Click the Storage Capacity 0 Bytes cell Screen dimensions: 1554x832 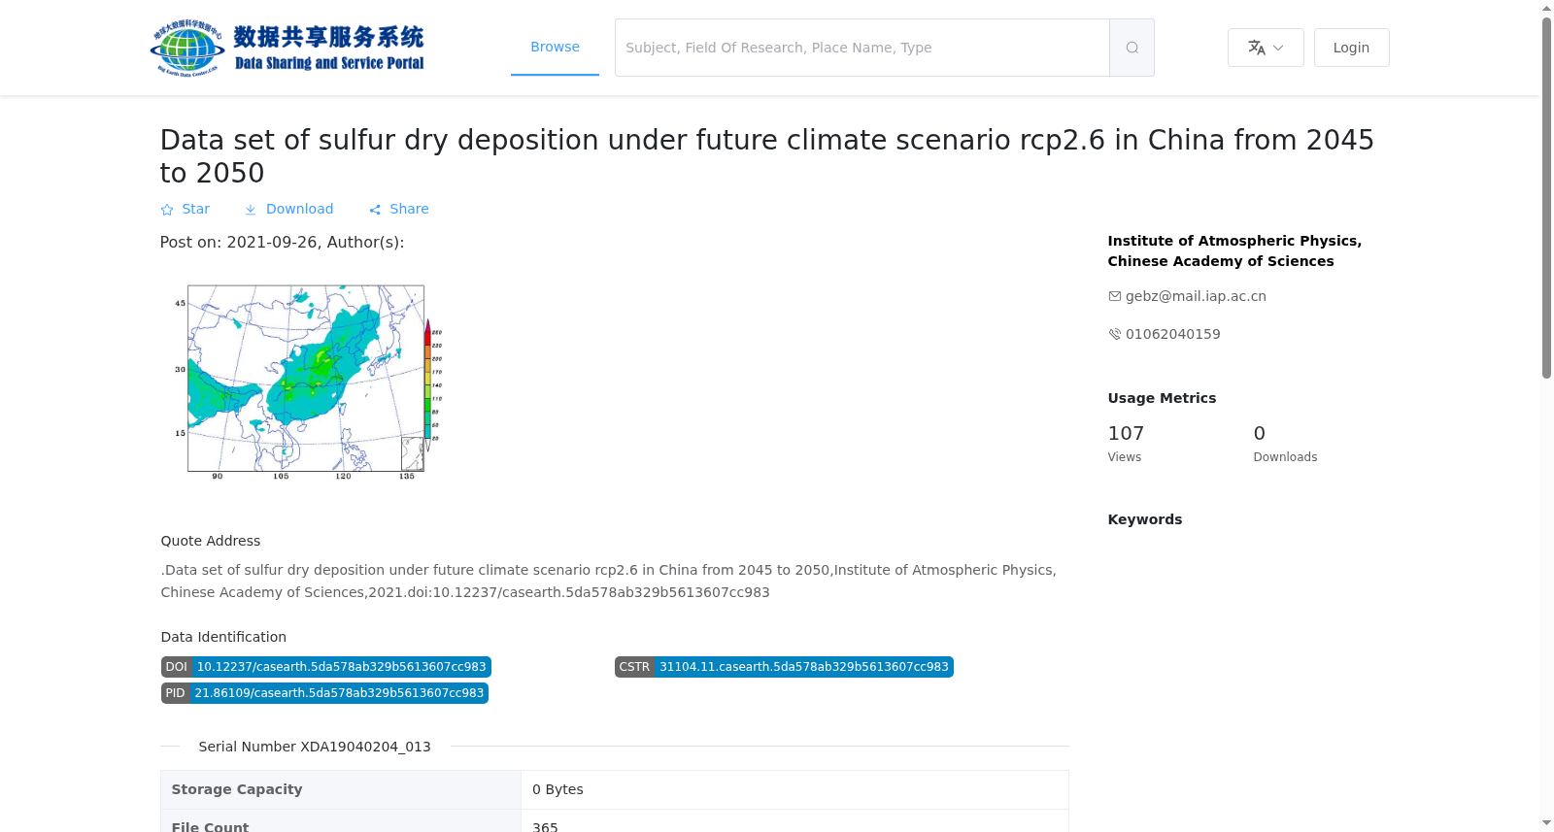[x=794, y=789]
